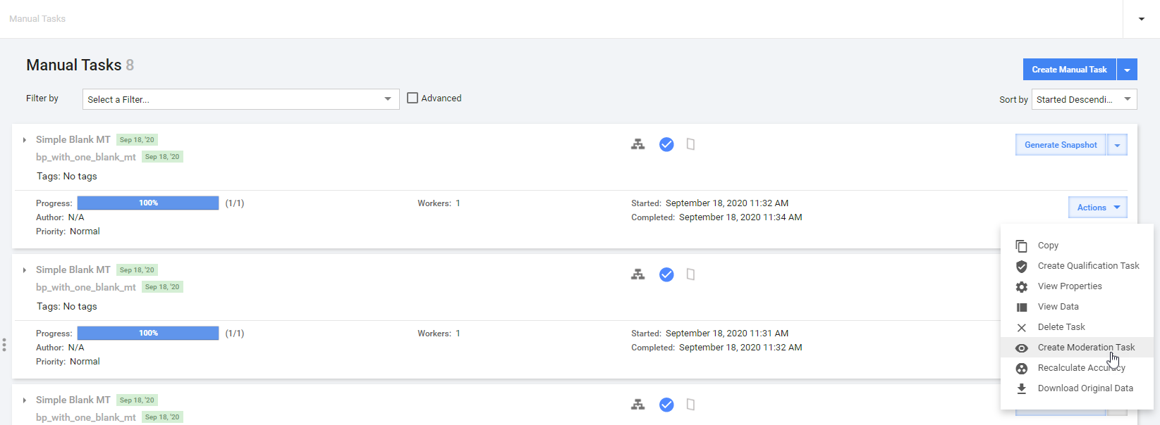Image resolution: width=1160 pixels, height=425 pixels.
Task: Click the download icon for Download Original Data
Action: (x=1021, y=388)
